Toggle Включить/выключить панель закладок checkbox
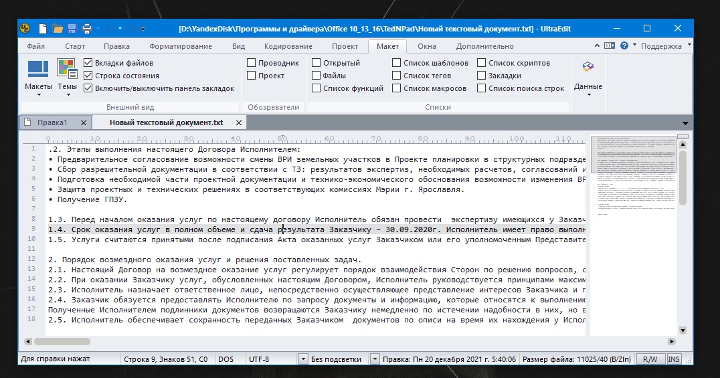The height and width of the screenshot is (378, 720). click(x=88, y=88)
